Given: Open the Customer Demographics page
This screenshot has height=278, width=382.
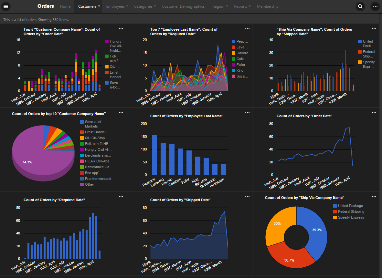Looking at the screenshot, I should (183, 6).
